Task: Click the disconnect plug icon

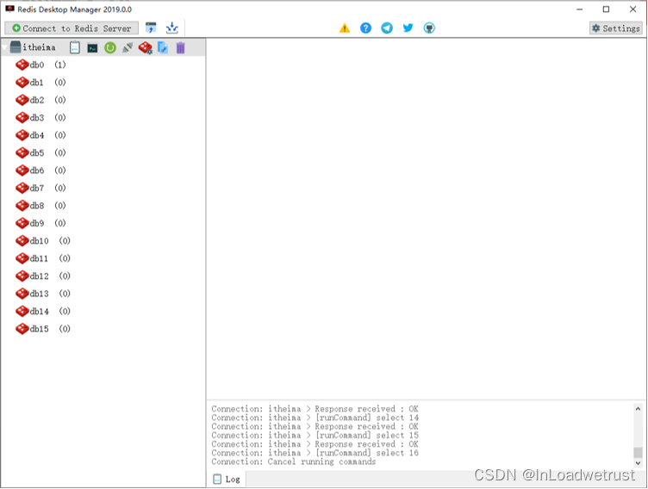Action: (x=128, y=48)
